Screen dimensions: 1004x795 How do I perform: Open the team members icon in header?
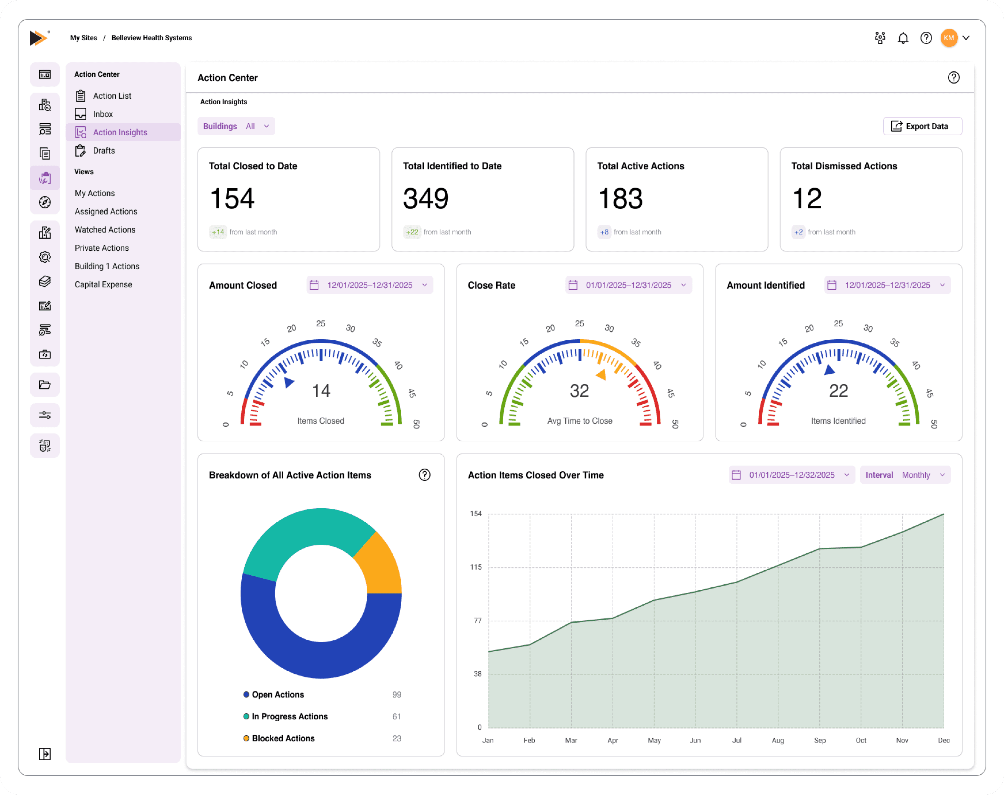tap(879, 38)
